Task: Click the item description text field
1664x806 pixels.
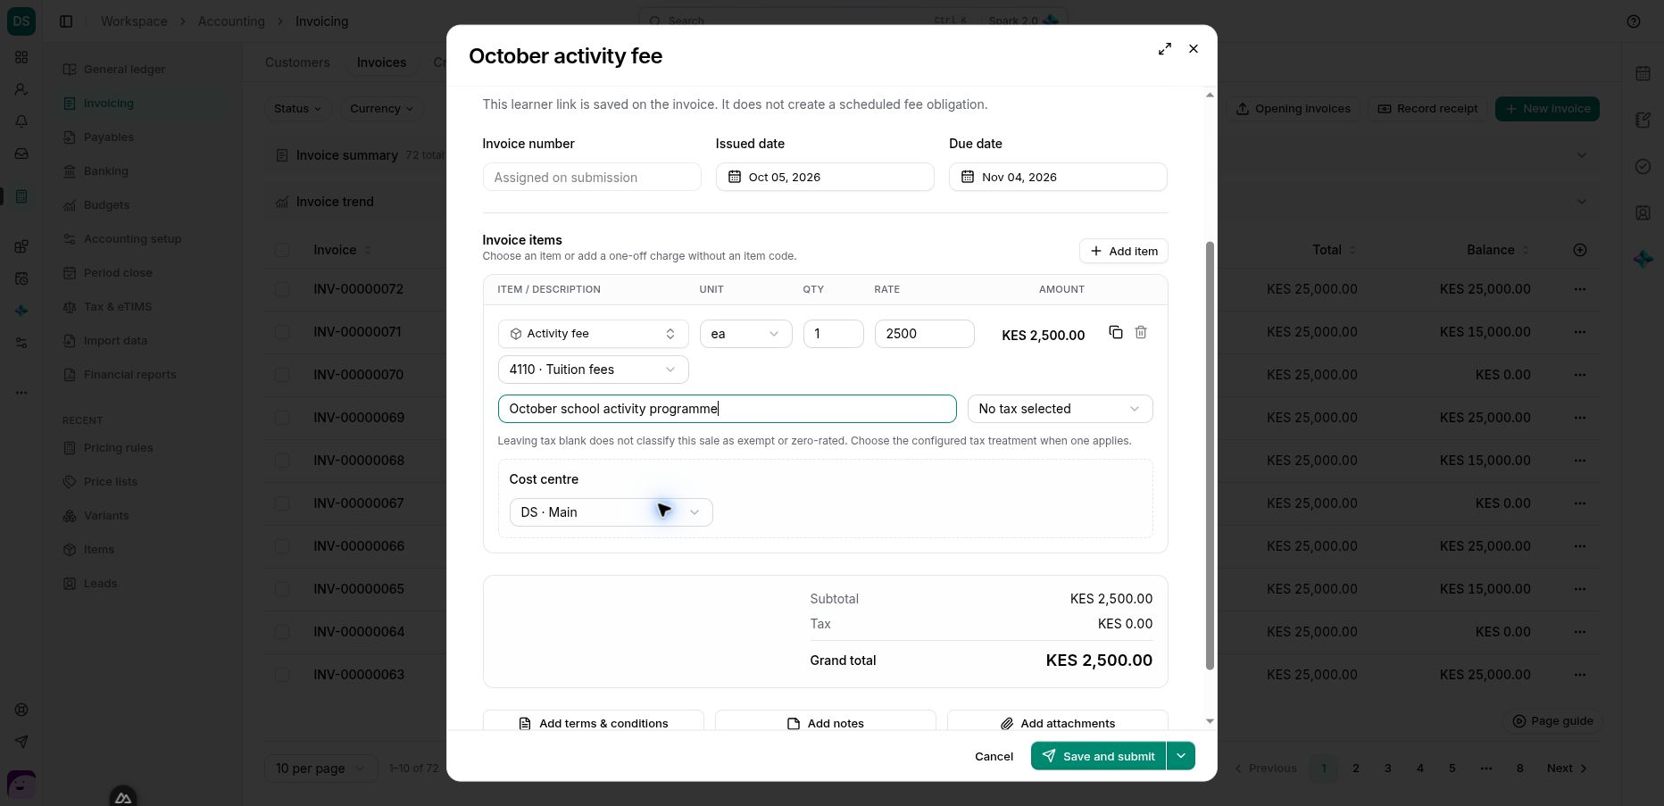Action: (727, 409)
